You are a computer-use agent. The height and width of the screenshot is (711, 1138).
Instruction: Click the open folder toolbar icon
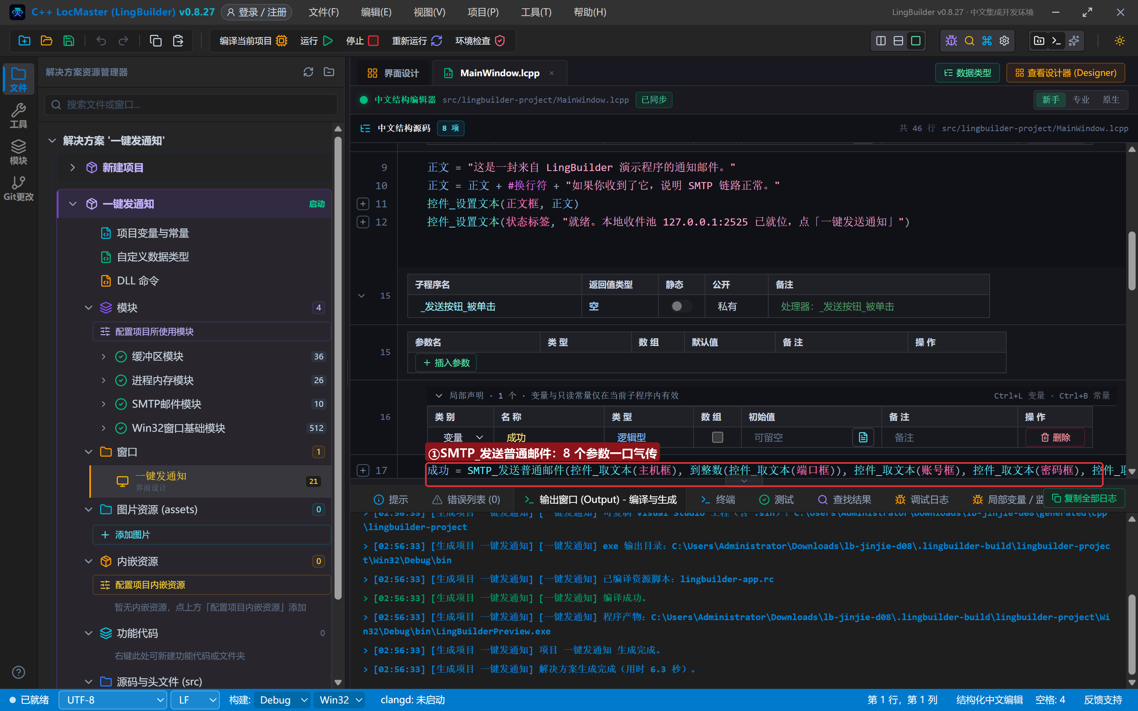[x=47, y=41]
